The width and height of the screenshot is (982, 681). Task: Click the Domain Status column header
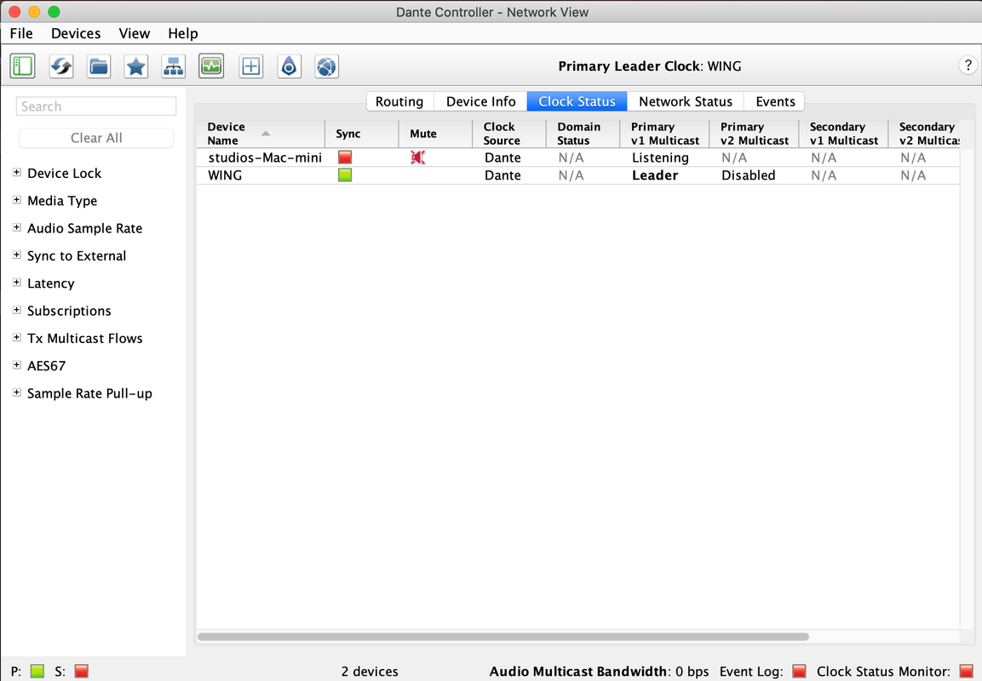click(x=583, y=134)
